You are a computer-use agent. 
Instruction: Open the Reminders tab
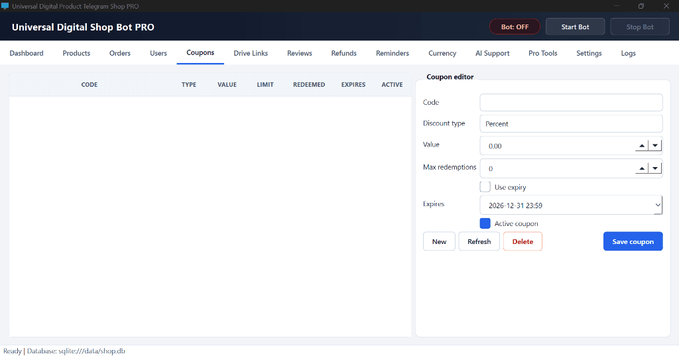(x=393, y=53)
